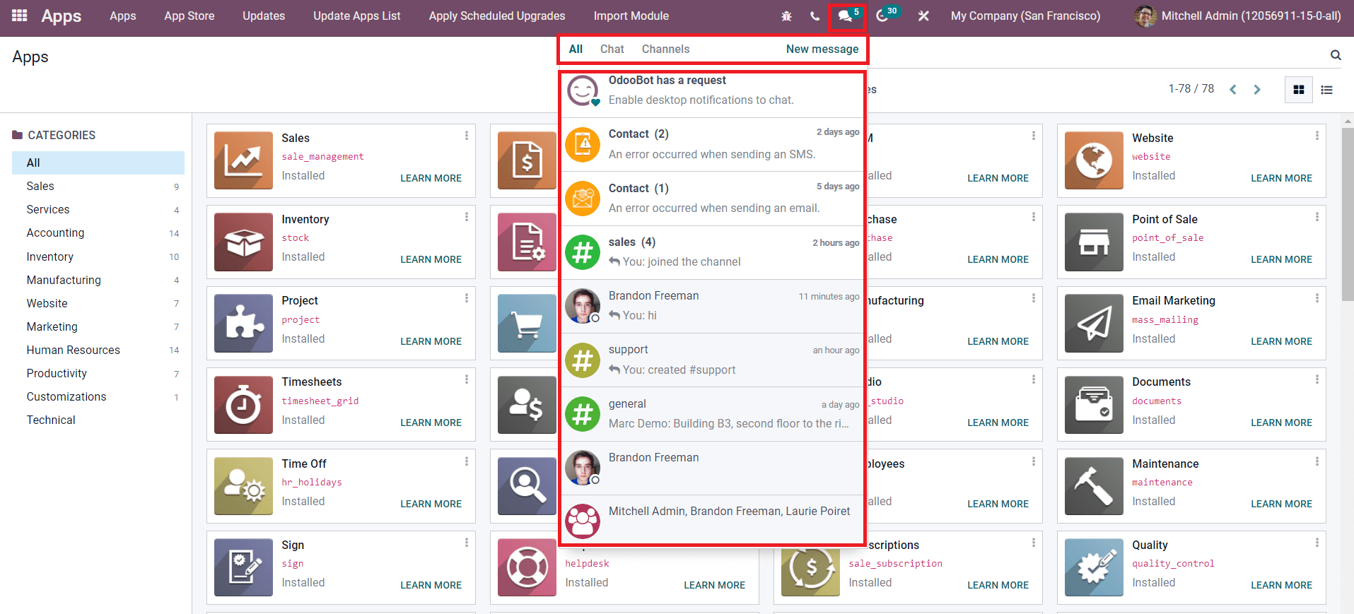Click the Sales app icon

point(243,160)
